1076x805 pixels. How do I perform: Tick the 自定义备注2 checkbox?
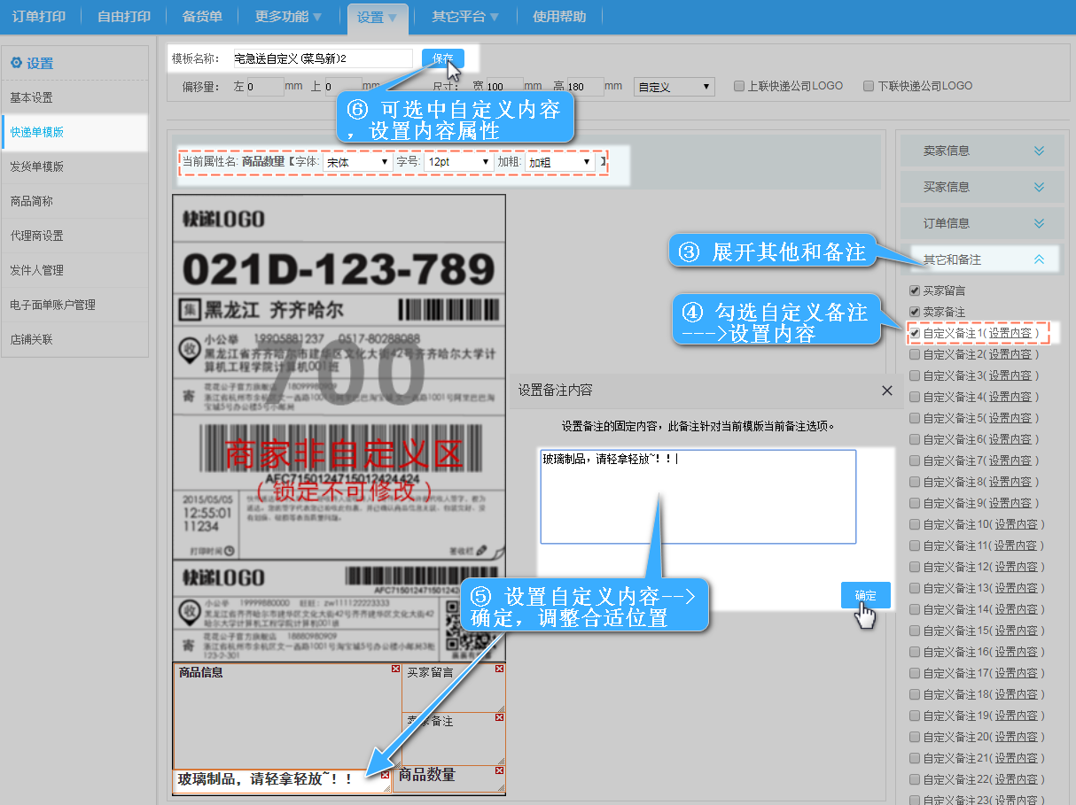tap(915, 354)
